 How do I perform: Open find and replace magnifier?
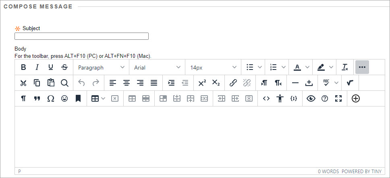coord(64,83)
